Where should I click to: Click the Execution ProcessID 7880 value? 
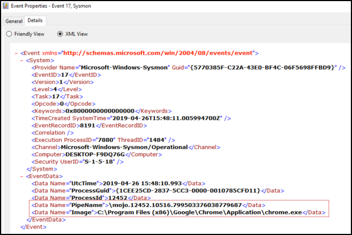click(x=105, y=140)
